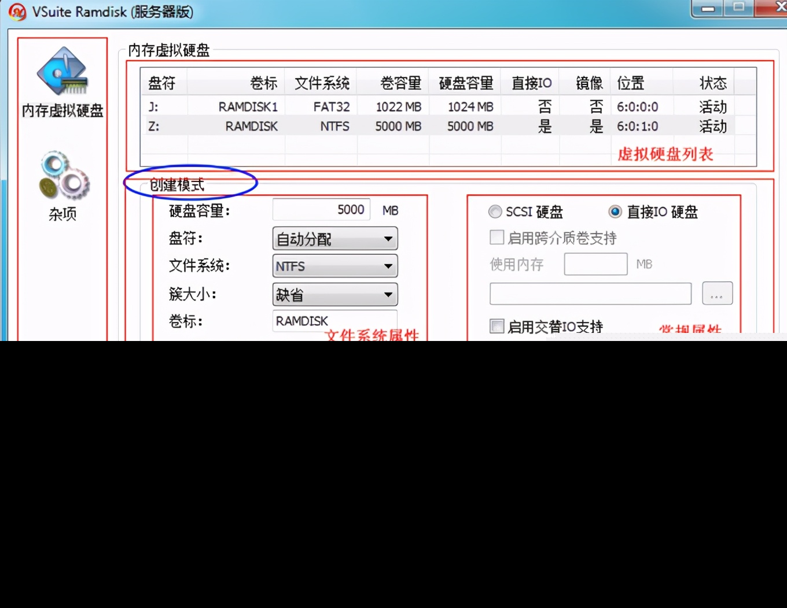Click the 硬盘容量 input field

click(x=322, y=210)
